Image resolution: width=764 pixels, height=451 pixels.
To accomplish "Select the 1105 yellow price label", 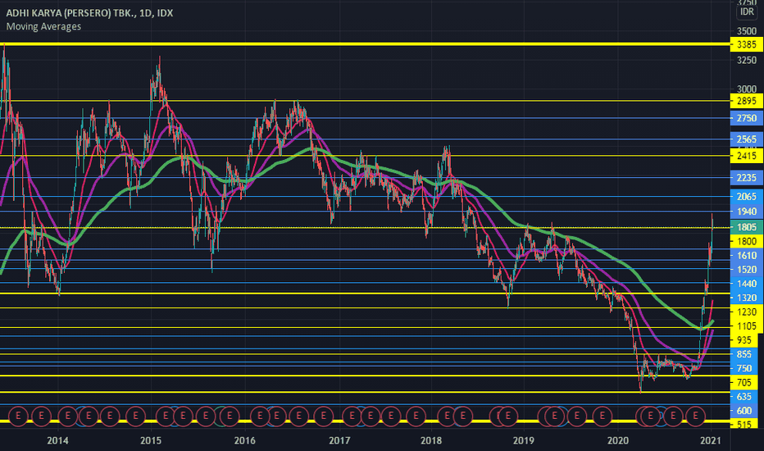I will coord(747,326).
